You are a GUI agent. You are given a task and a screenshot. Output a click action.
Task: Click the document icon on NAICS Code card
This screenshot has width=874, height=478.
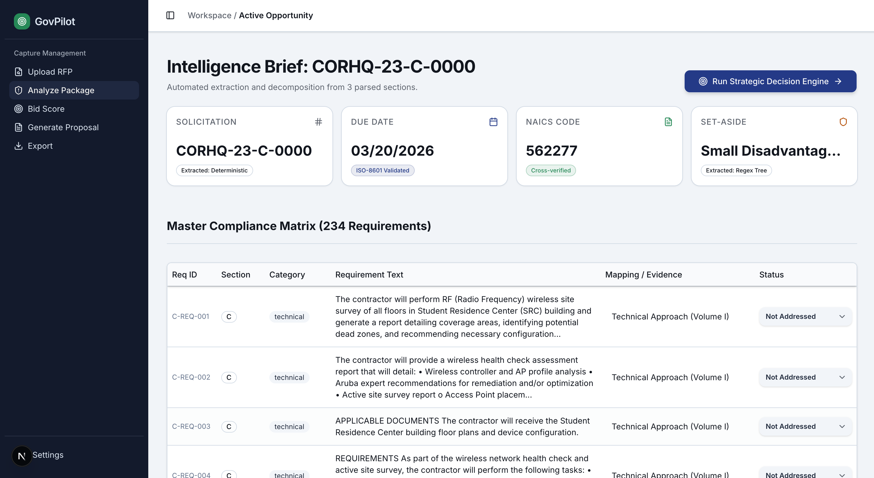(x=668, y=122)
